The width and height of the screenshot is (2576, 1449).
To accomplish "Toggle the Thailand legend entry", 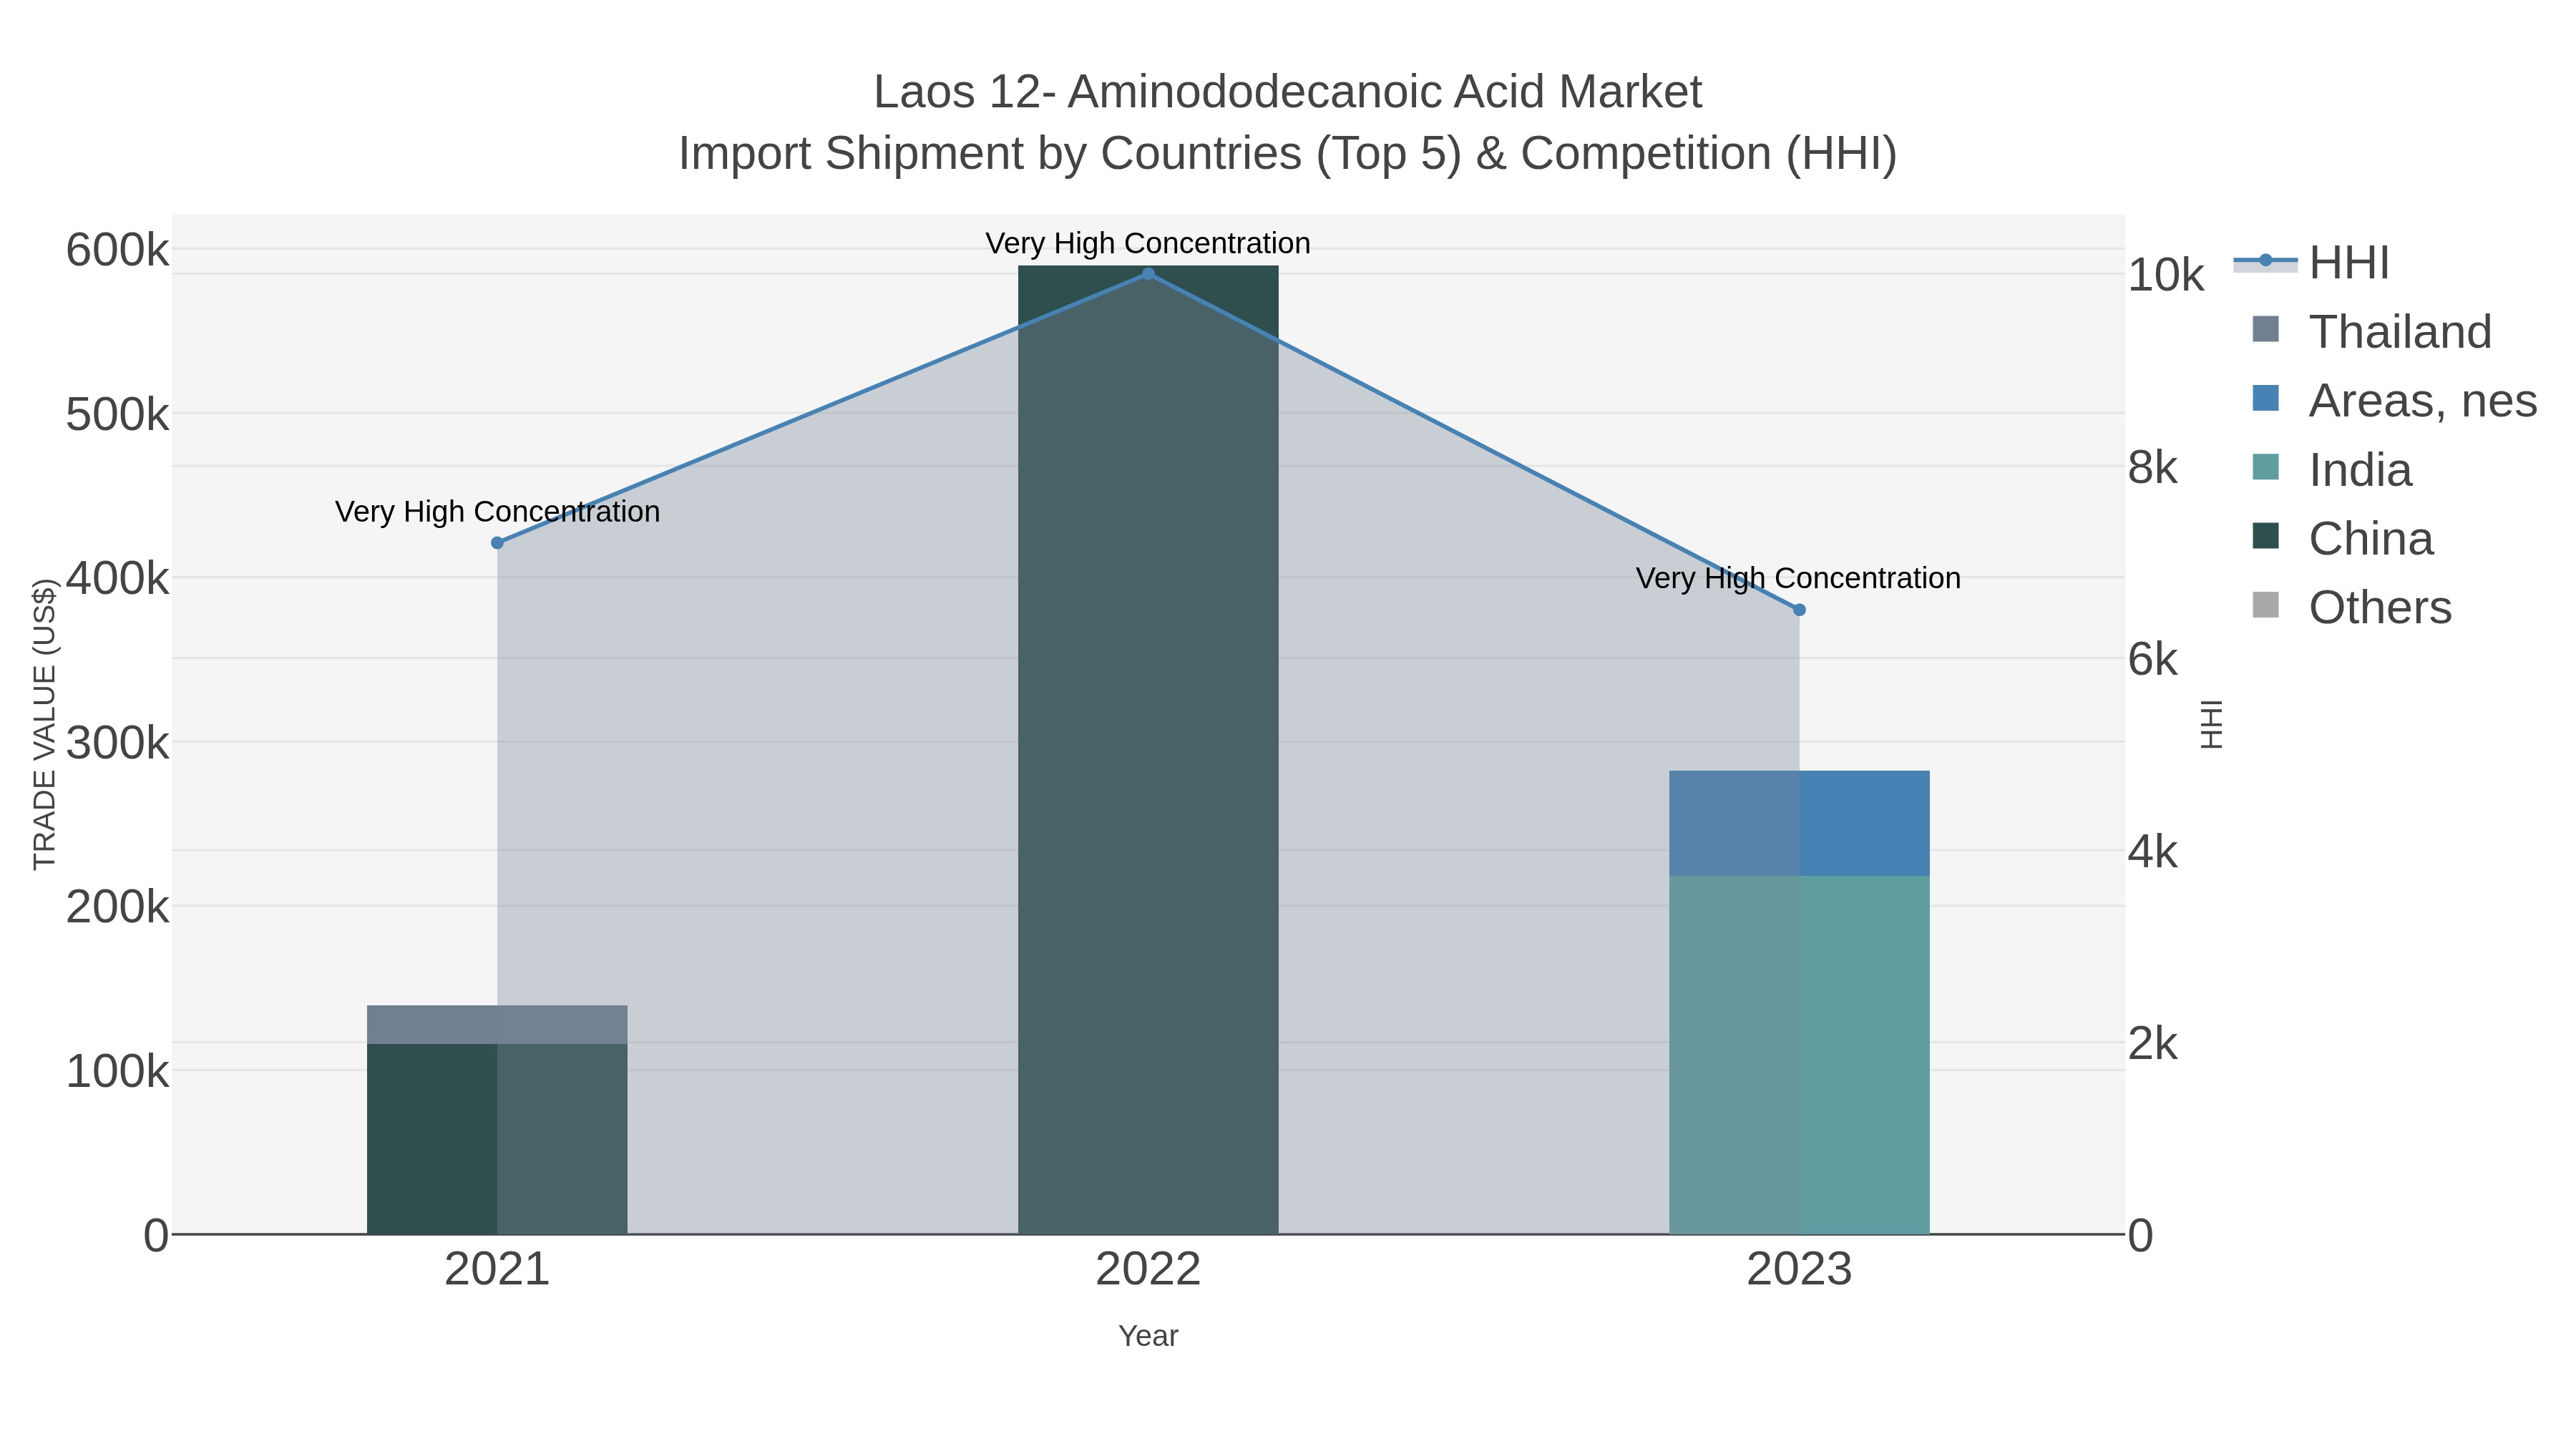I will pyautogui.click(x=2372, y=331).
